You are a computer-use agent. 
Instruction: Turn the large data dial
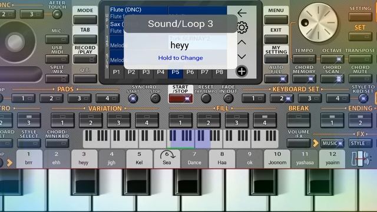tap(318, 22)
